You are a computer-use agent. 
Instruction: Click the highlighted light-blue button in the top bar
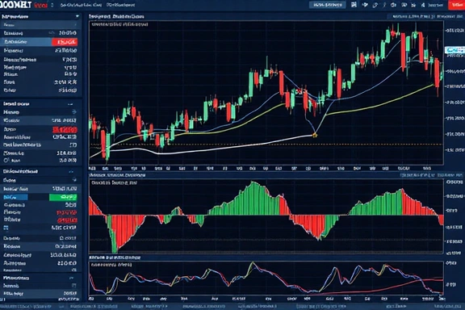tap(328, 5)
